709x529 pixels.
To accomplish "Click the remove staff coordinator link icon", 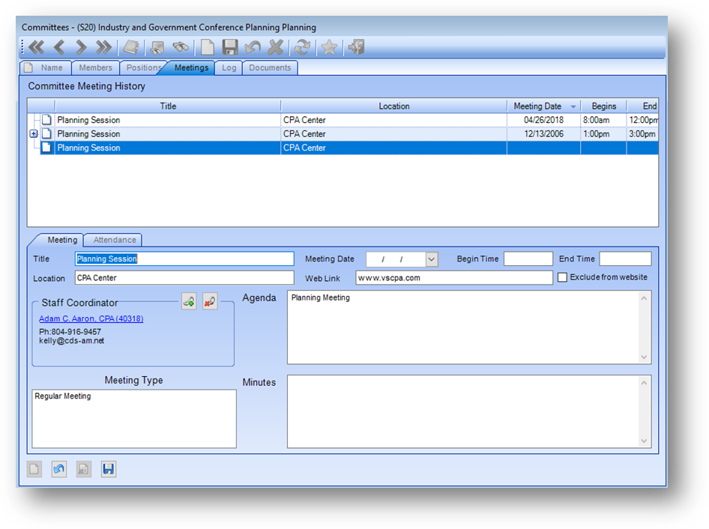I will coord(210,301).
